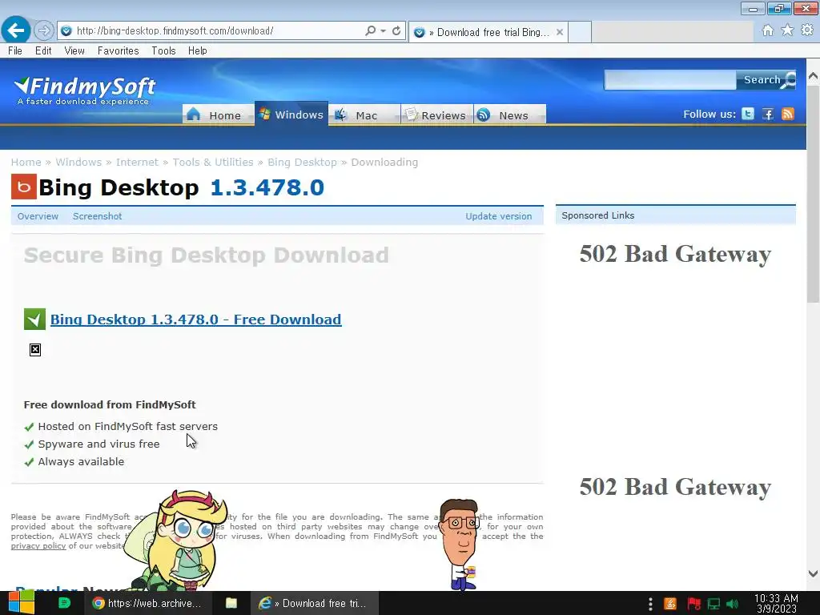Click the Hosted on FindMySoft fast servers text
The height and width of the screenshot is (615, 820).
(127, 427)
